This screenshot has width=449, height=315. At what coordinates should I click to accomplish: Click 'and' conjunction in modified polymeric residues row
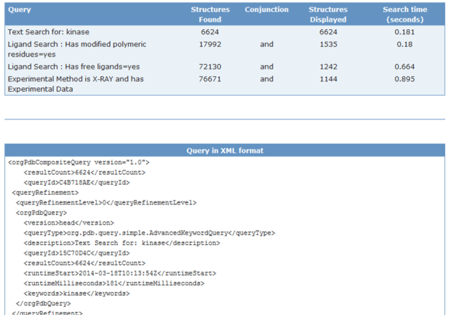click(266, 45)
